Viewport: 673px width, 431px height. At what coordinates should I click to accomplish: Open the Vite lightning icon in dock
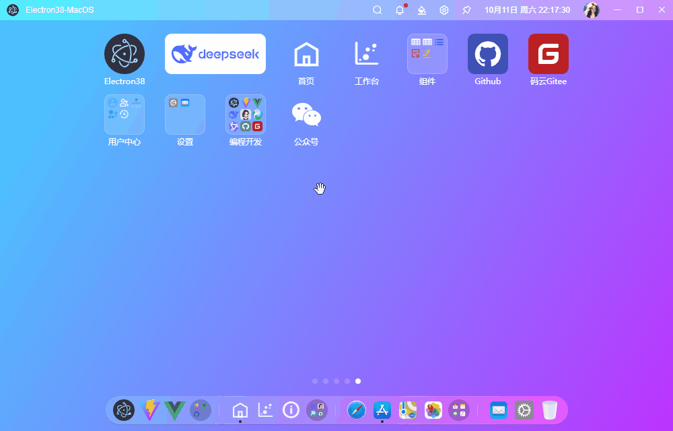149,410
